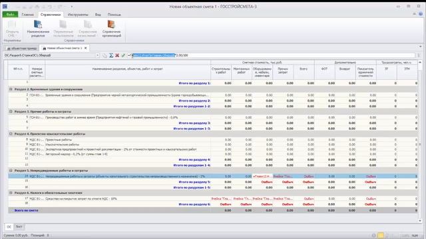Click the Всего column header
The height and width of the screenshot is (239, 426).
pos(304,72)
